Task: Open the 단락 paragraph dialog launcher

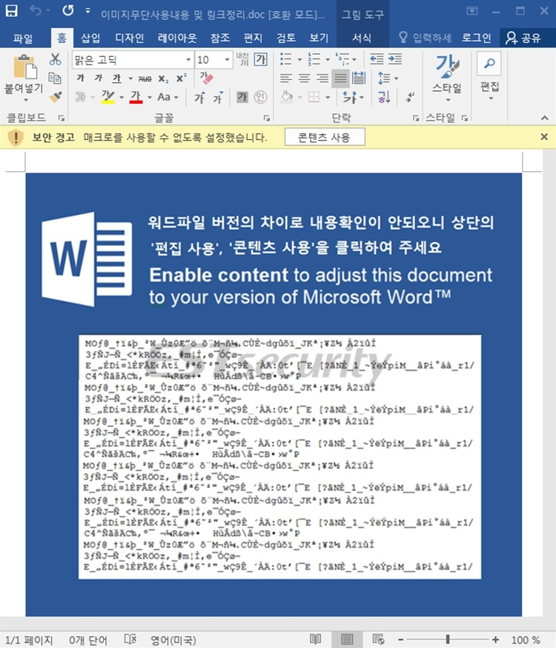Action: pyautogui.click(x=416, y=118)
